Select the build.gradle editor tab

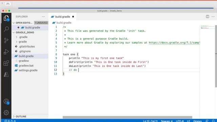[62, 17]
